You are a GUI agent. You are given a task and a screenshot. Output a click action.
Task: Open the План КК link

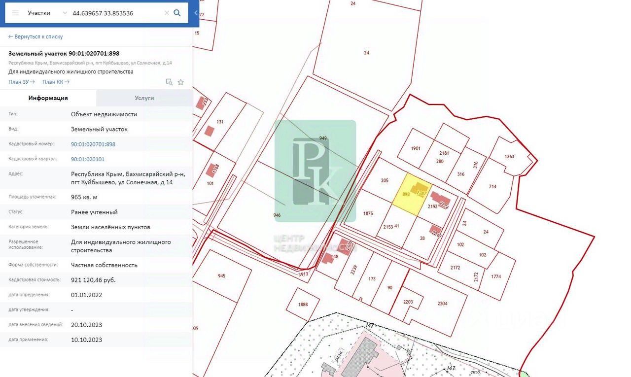click(x=56, y=82)
